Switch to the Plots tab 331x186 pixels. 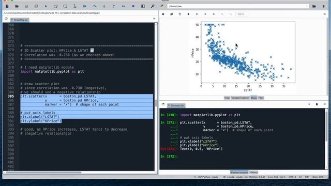254,98
